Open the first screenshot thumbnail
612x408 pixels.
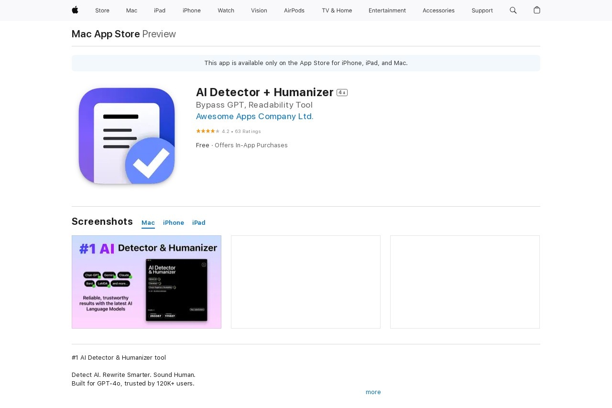(x=146, y=282)
